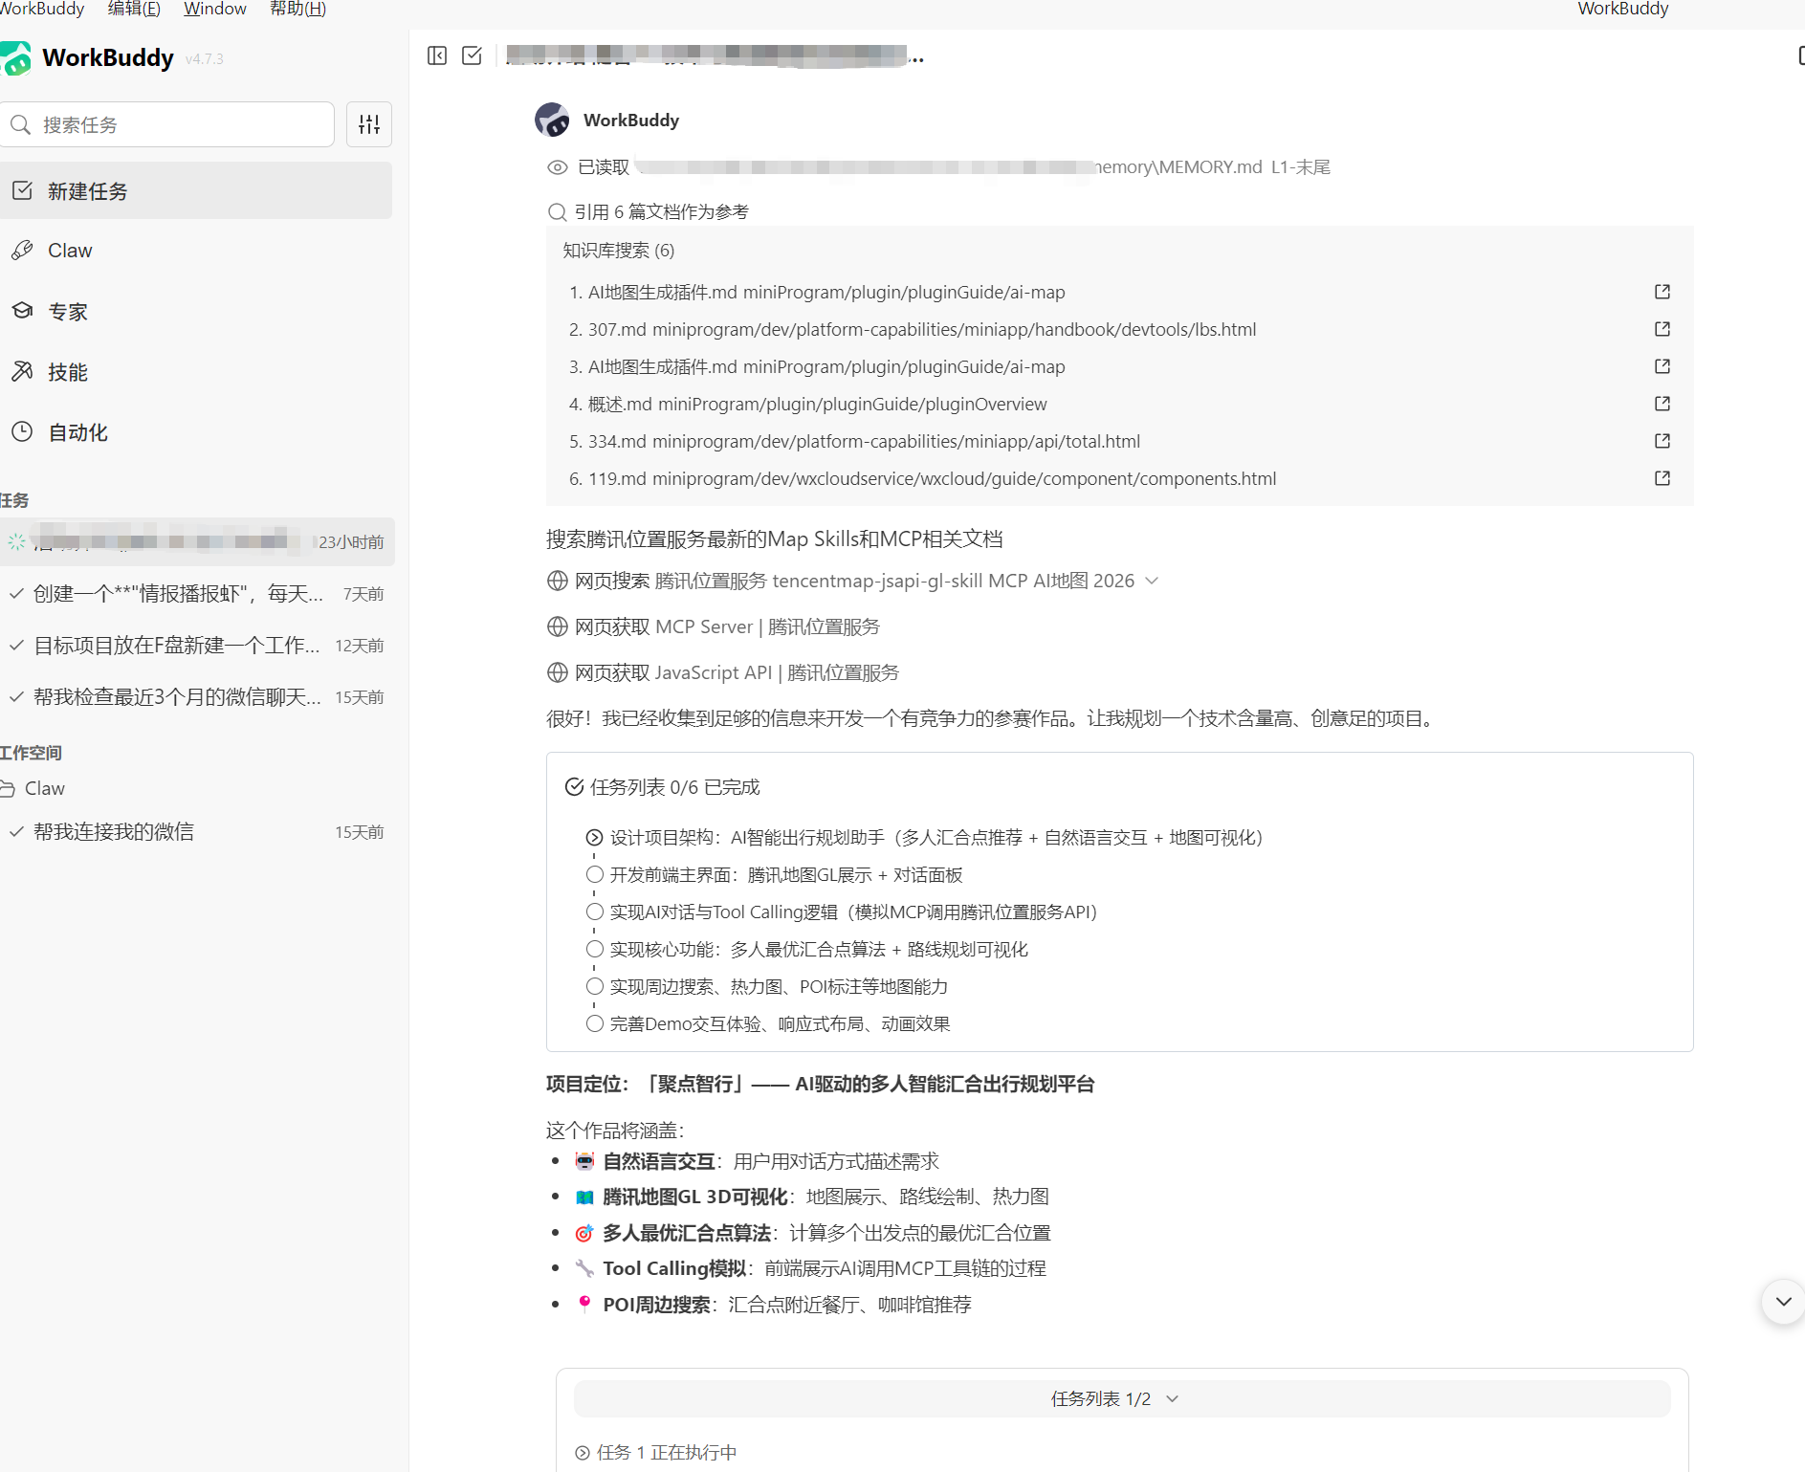Toggle the completed step 设计项目架构 in task list
Screen dimensions: 1805x1472
pyautogui.click(x=594, y=837)
